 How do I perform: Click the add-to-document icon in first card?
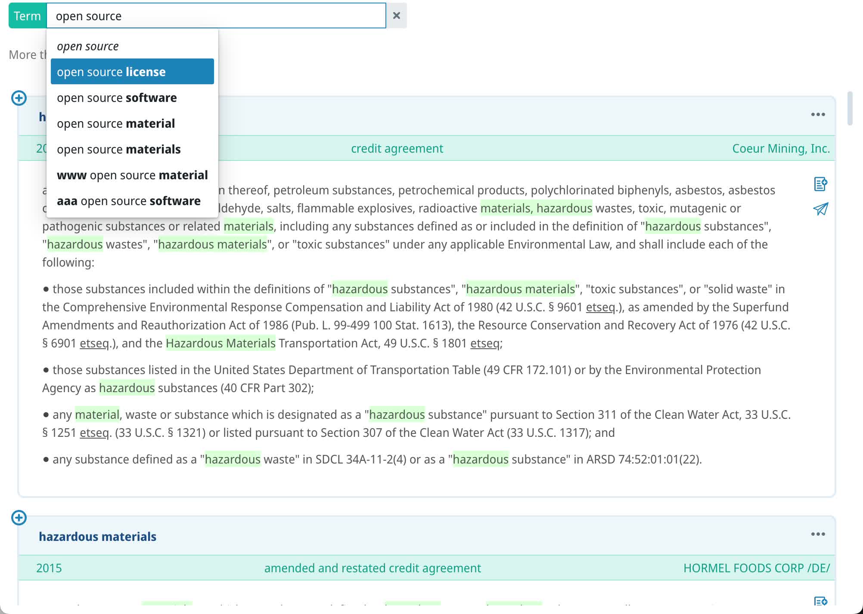tap(820, 184)
